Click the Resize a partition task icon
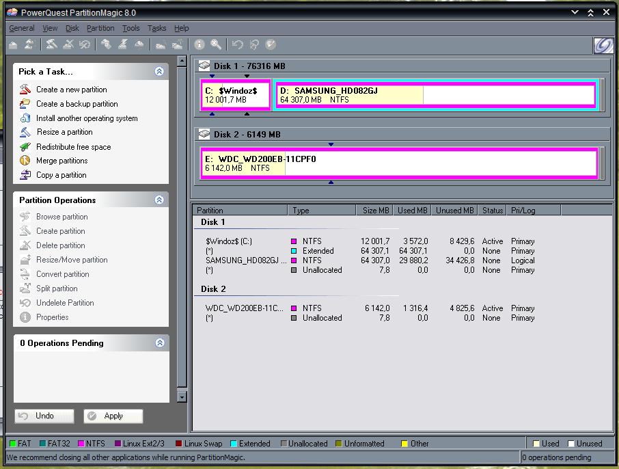Screen dimensions: 619x469 coord(25,132)
